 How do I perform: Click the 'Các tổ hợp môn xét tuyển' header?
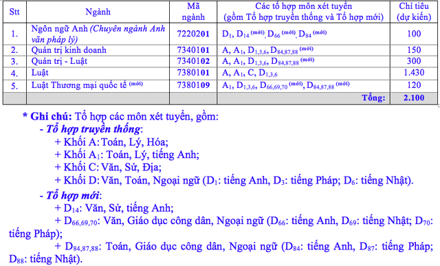tap(303, 12)
